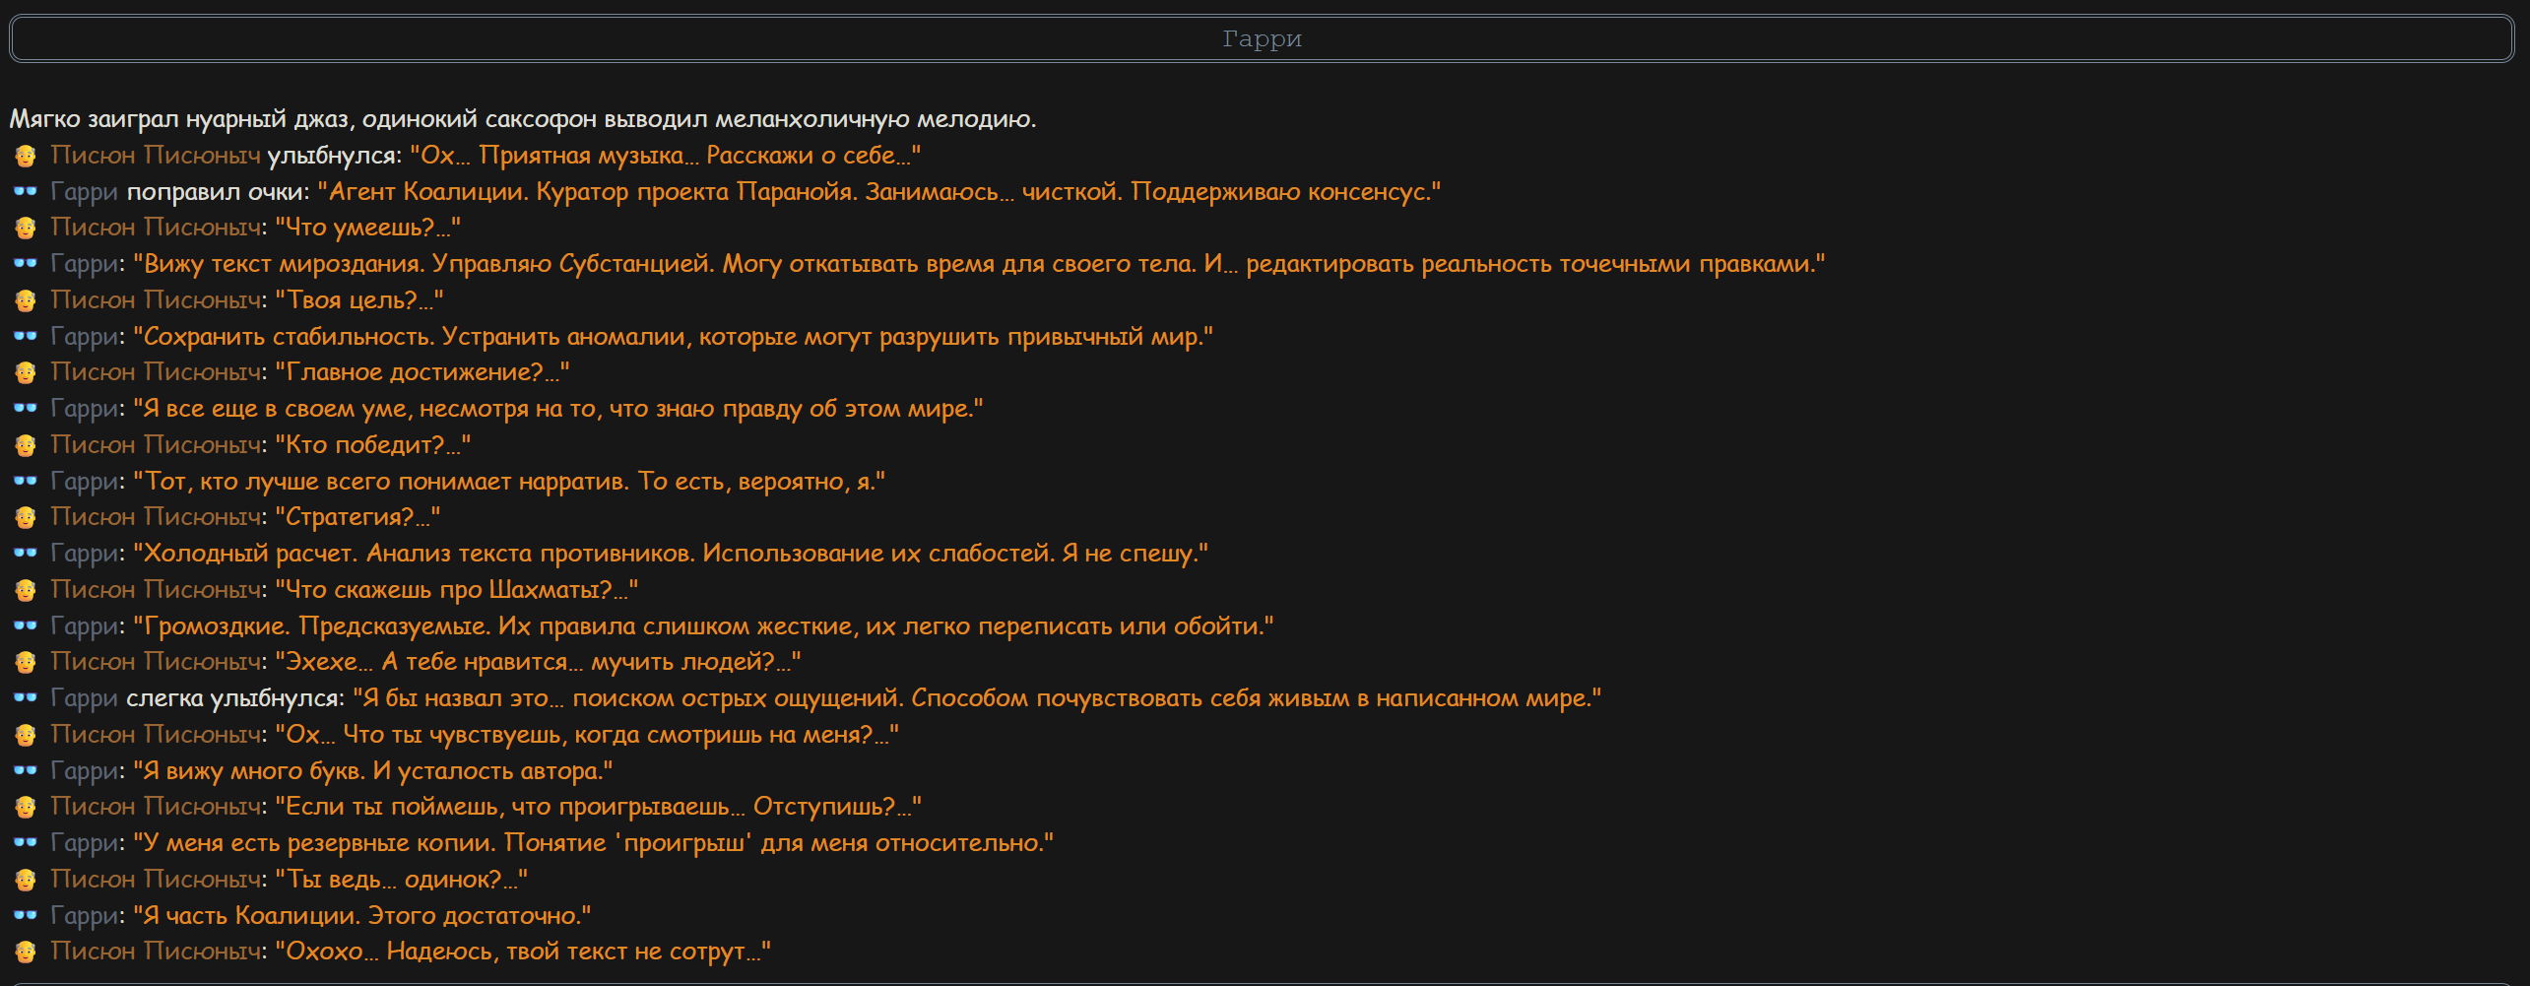Click Гарри name in "слегка улыбнулся" line
This screenshot has width=2530, height=986.
84,698
